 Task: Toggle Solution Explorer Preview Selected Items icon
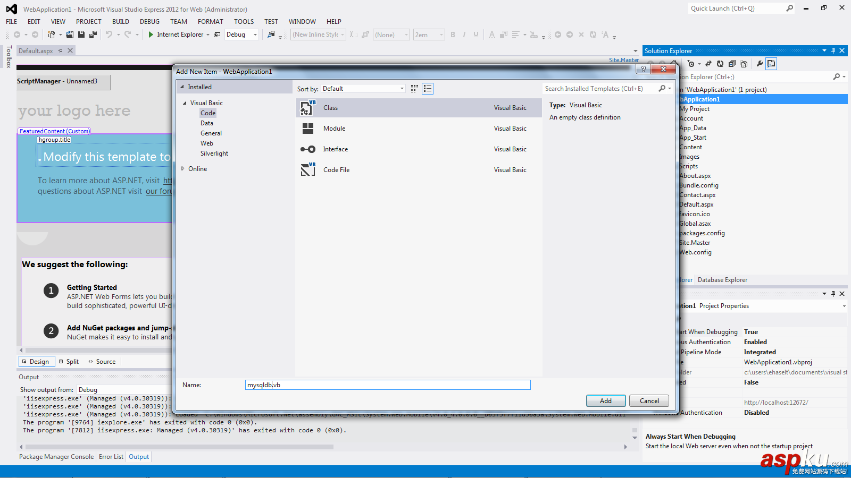point(771,64)
